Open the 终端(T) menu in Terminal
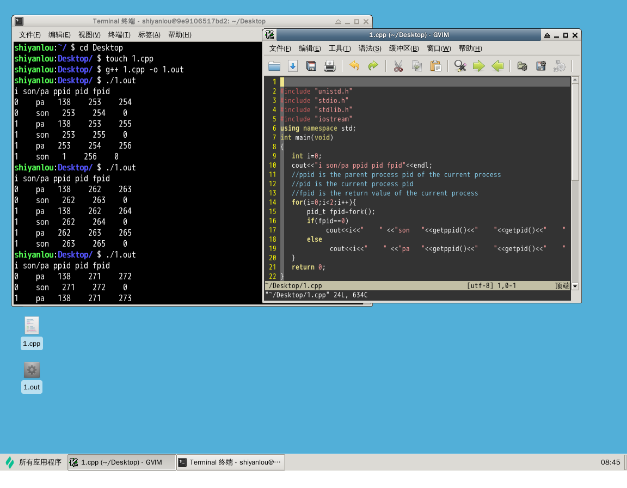 click(119, 35)
